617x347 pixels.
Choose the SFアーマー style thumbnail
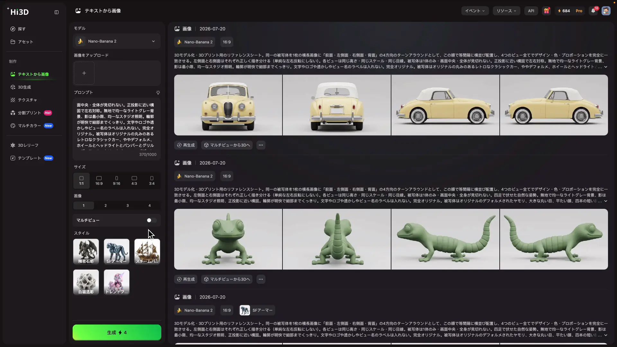(117, 252)
